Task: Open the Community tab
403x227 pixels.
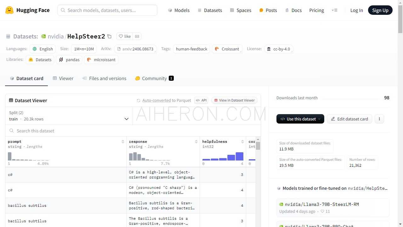Action: tap(154, 78)
